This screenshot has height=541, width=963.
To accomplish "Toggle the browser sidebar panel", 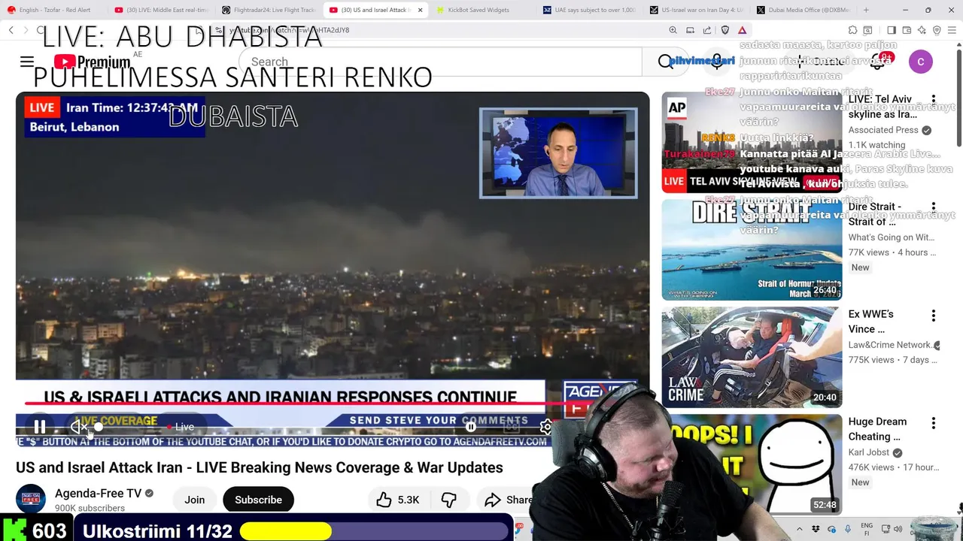I will click(892, 30).
